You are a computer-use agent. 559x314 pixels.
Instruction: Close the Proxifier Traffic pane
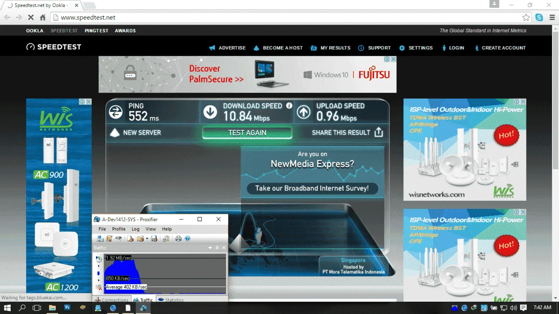click(224, 248)
